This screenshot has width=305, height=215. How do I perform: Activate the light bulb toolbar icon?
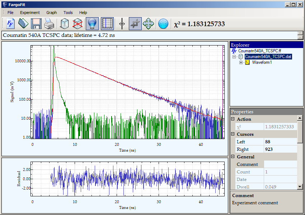point(93,24)
